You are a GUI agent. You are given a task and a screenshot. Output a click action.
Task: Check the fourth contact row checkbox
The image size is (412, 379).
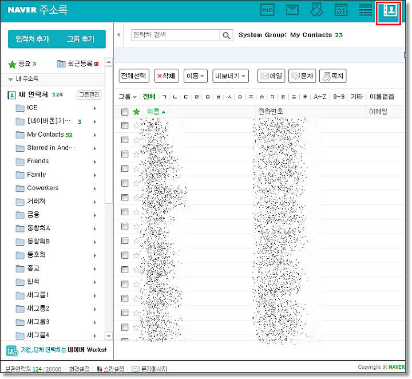tap(125, 169)
